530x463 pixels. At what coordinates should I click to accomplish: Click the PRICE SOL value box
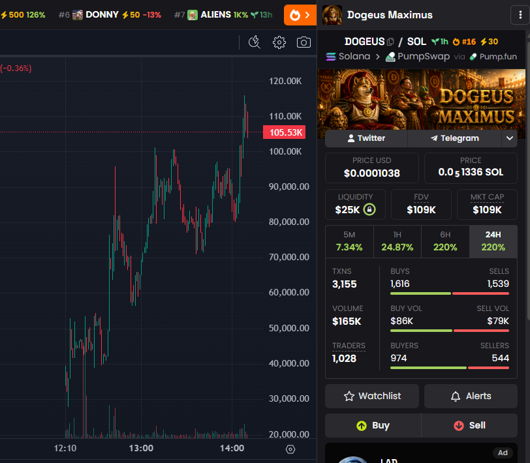(x=471, y=168)
